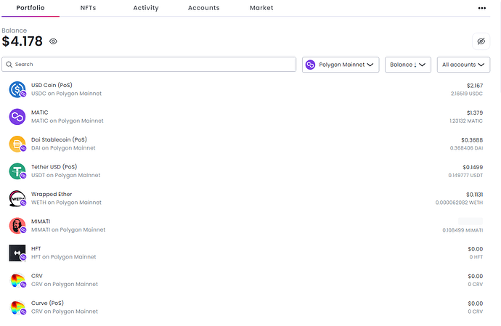The height and width of the screenshot is (326, 501).
Task: Click the 0.368406 DAI amount
Action: 466,148
